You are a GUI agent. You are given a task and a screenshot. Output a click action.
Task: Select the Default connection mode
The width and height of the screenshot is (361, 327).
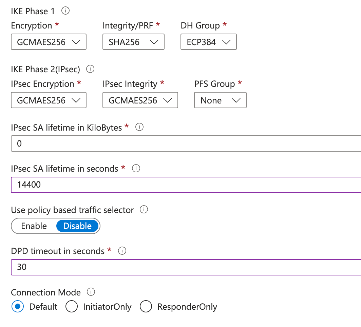(17, 307)
